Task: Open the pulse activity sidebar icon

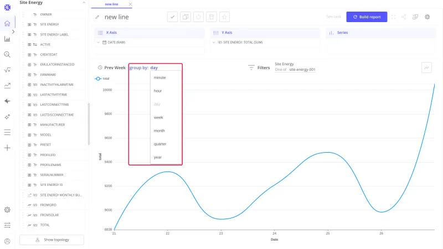Action: click(7, 101)
